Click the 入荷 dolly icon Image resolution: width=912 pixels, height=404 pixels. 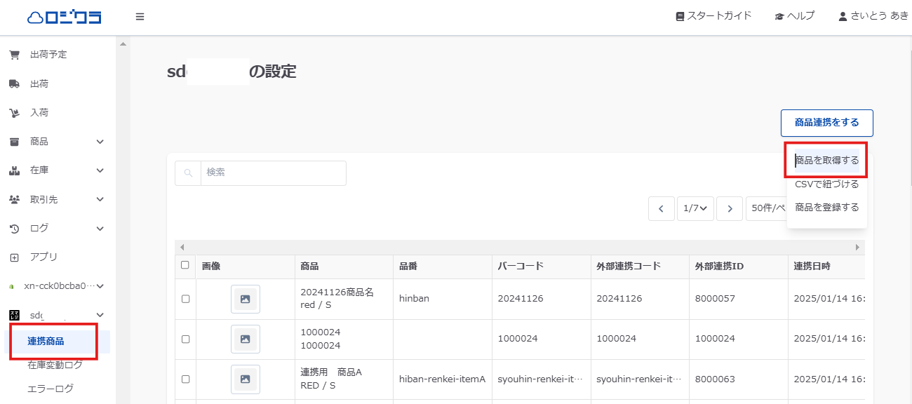(x=14, y=113)
